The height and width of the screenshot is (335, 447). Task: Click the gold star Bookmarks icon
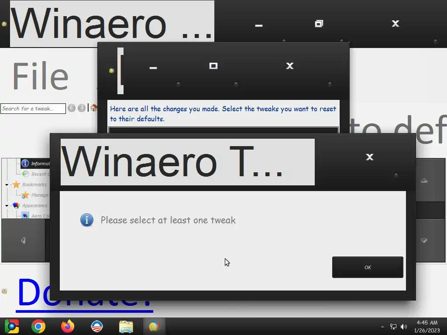tap(16, 185)
